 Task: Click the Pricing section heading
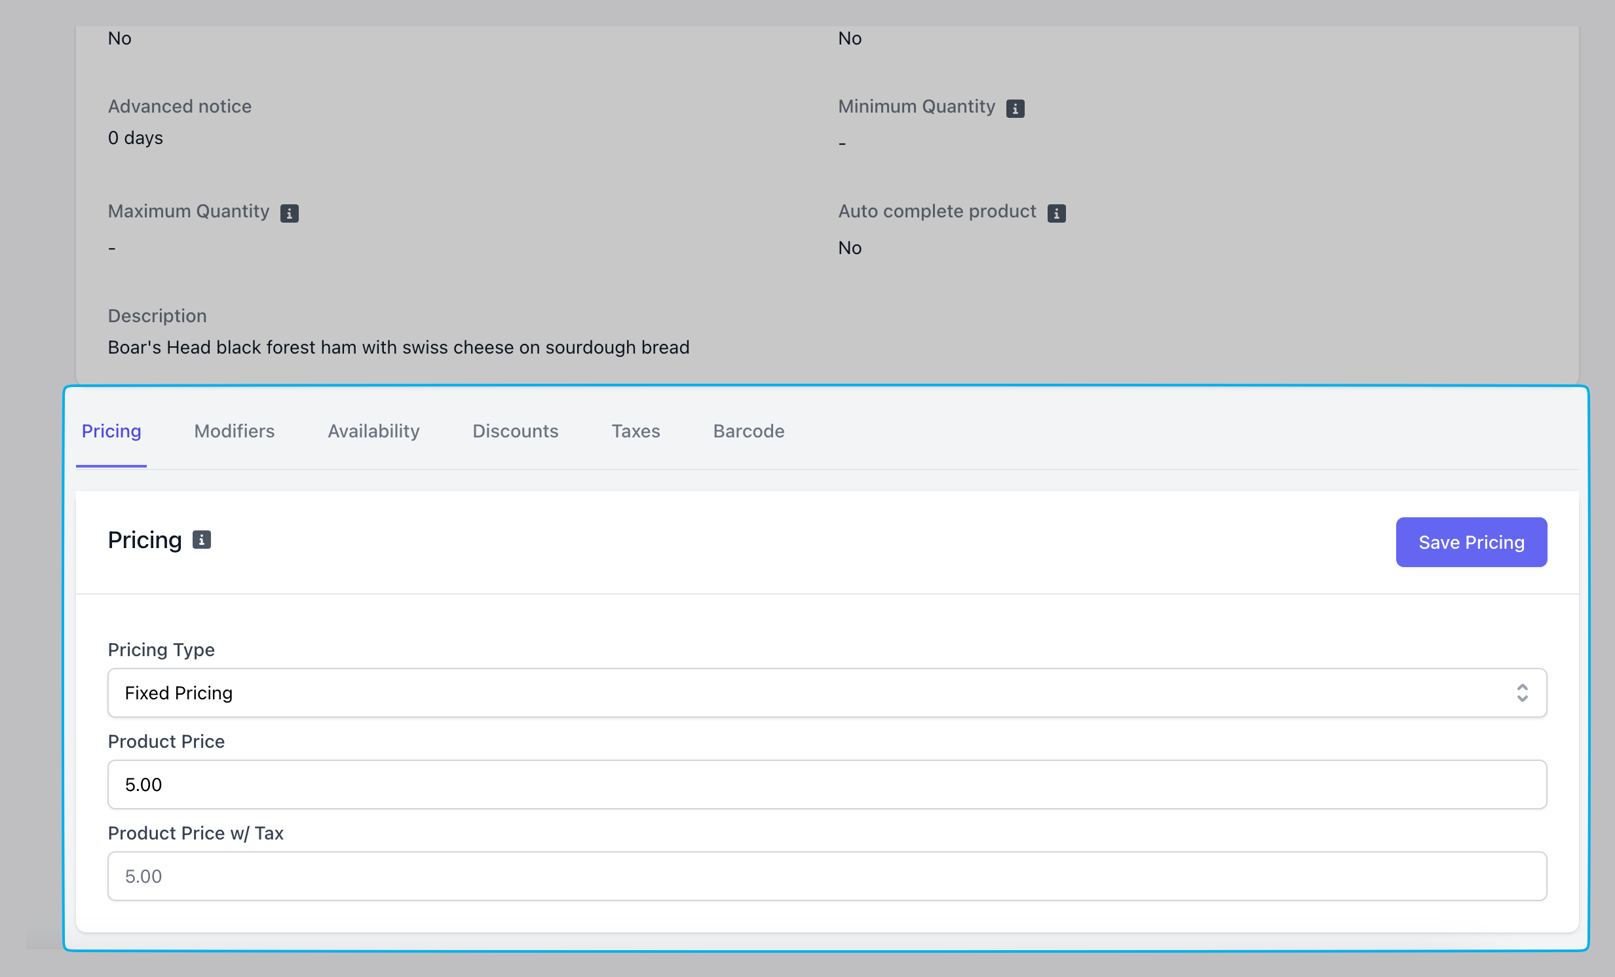click(144, 540)
